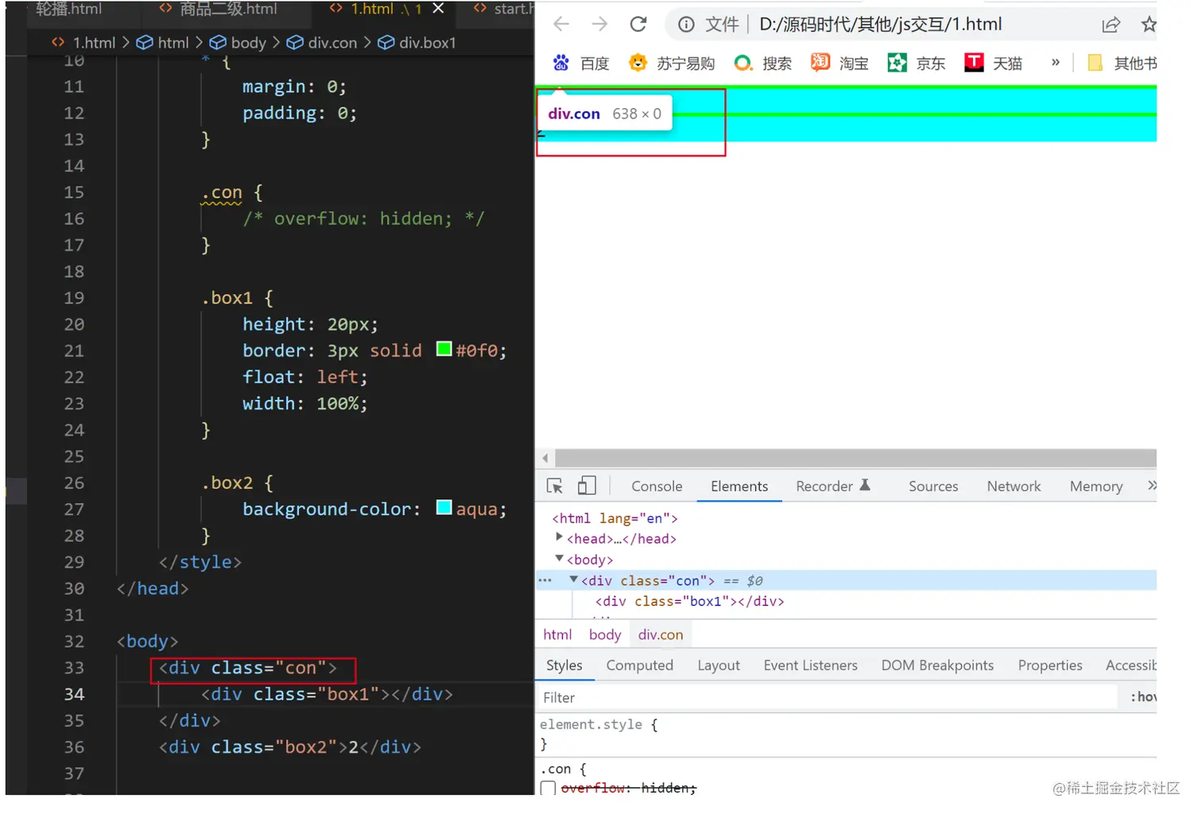Show more bookmarks with chevron

[1056, 62]
